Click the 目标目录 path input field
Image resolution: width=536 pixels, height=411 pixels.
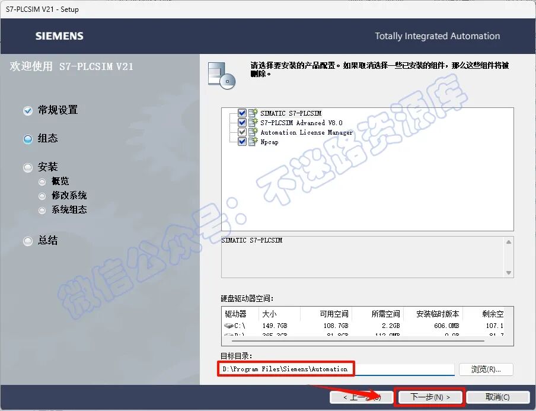[337, 369]
